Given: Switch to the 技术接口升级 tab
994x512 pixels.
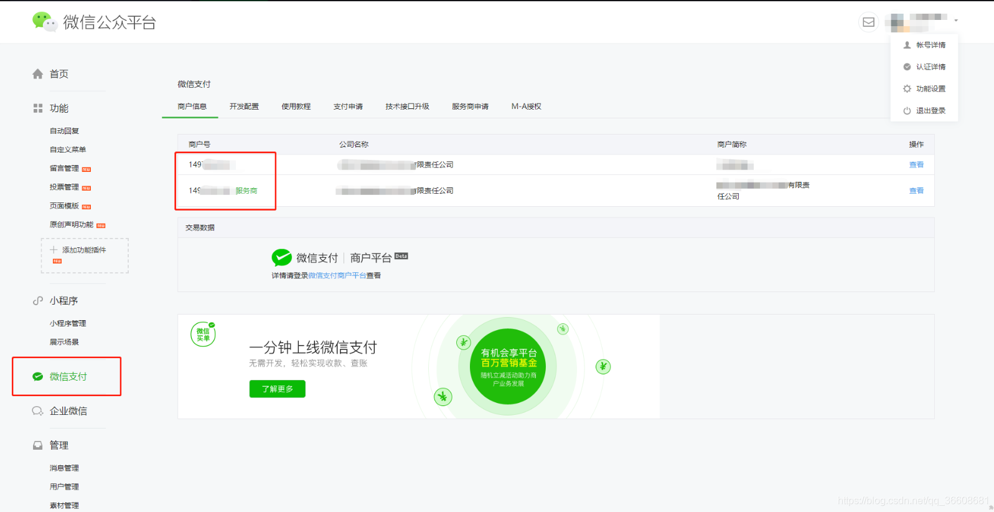Looking at the screenshot, I should point(407,107).
